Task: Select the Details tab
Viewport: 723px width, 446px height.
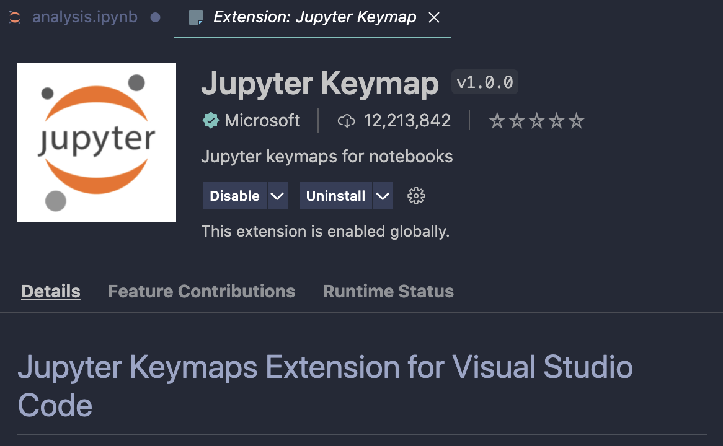Action: pyautogui.click(x=51, y=291)
